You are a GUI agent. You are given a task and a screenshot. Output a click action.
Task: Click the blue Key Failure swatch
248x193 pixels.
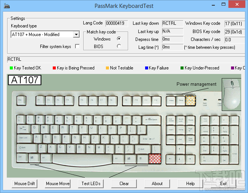147,68
